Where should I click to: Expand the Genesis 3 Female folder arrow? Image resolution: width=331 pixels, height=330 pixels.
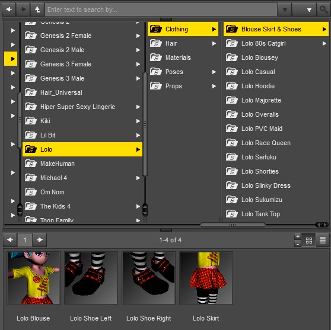click(138, 64)
